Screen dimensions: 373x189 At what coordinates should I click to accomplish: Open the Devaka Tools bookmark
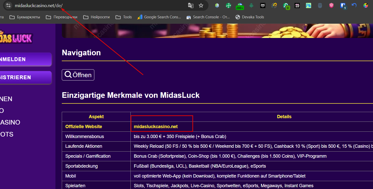click(250, 17)
